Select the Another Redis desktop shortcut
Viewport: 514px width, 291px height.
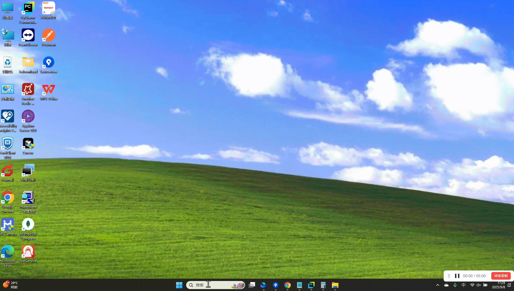coord(28,94)
